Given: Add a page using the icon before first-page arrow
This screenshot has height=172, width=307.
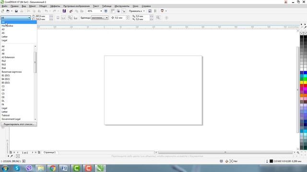Looking at the screenshot, I should coord(11,152).
